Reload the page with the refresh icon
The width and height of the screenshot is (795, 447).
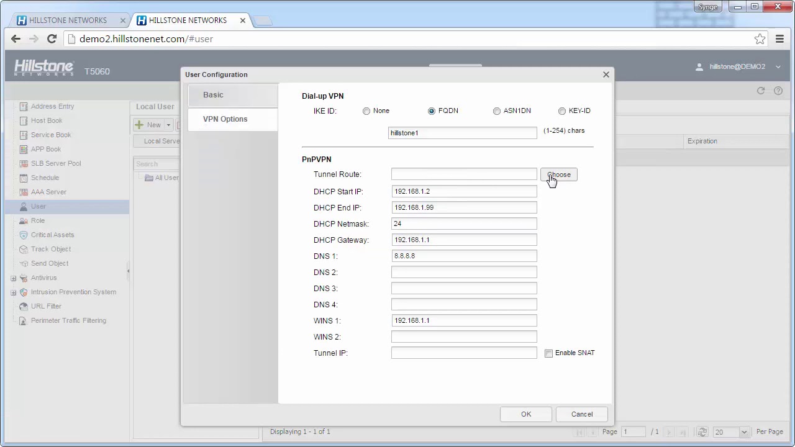click(52, 38)
